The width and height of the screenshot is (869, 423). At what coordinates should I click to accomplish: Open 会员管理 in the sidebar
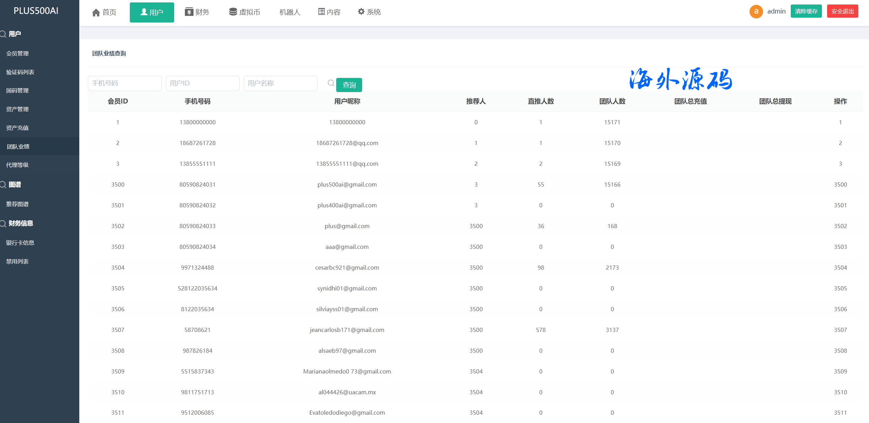pos(17,53)
